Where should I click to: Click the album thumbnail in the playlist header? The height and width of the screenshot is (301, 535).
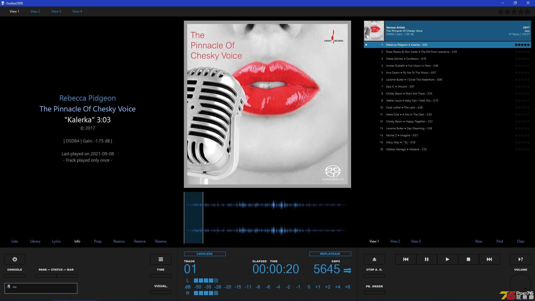(374, 31)
